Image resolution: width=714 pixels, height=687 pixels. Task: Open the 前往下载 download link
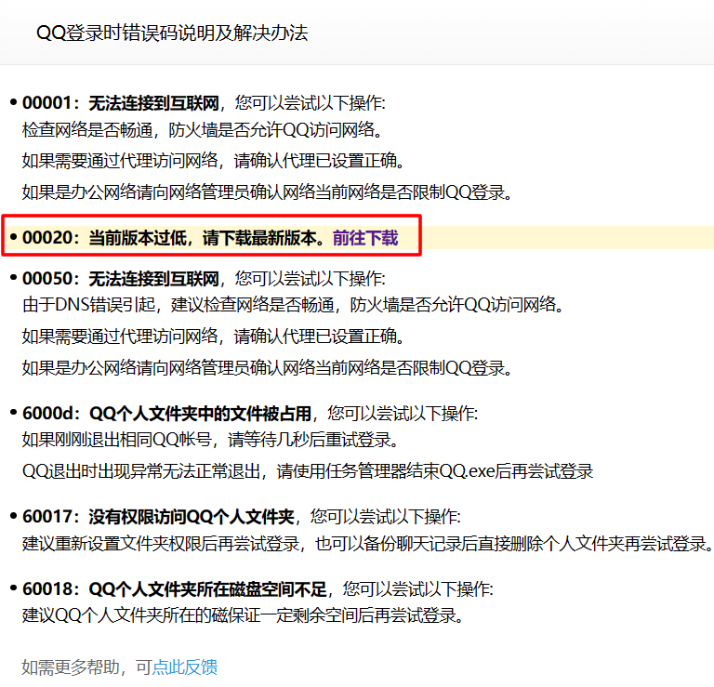pos(365,238)
